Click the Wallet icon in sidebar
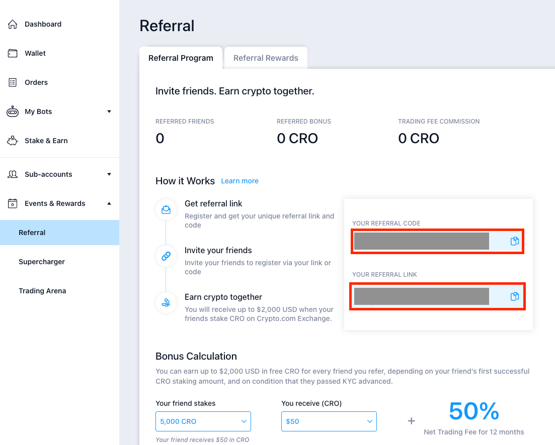Image resolution: width=555 pixels, height=445 pixels. click(13, 53)
